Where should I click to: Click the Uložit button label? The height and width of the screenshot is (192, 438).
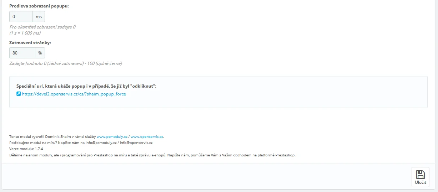(421, 182)
